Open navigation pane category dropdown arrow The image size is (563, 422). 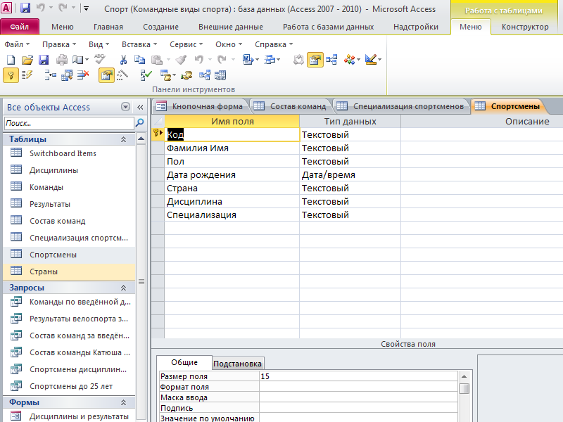pyautogui.click(x=125, y=107)
